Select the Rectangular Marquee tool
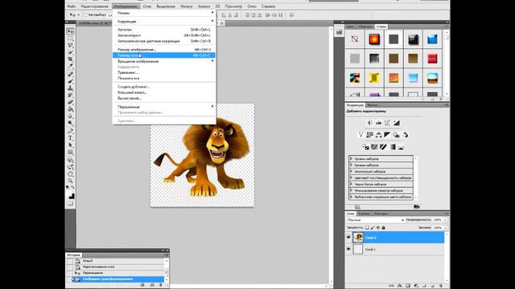 click(70, 39)
